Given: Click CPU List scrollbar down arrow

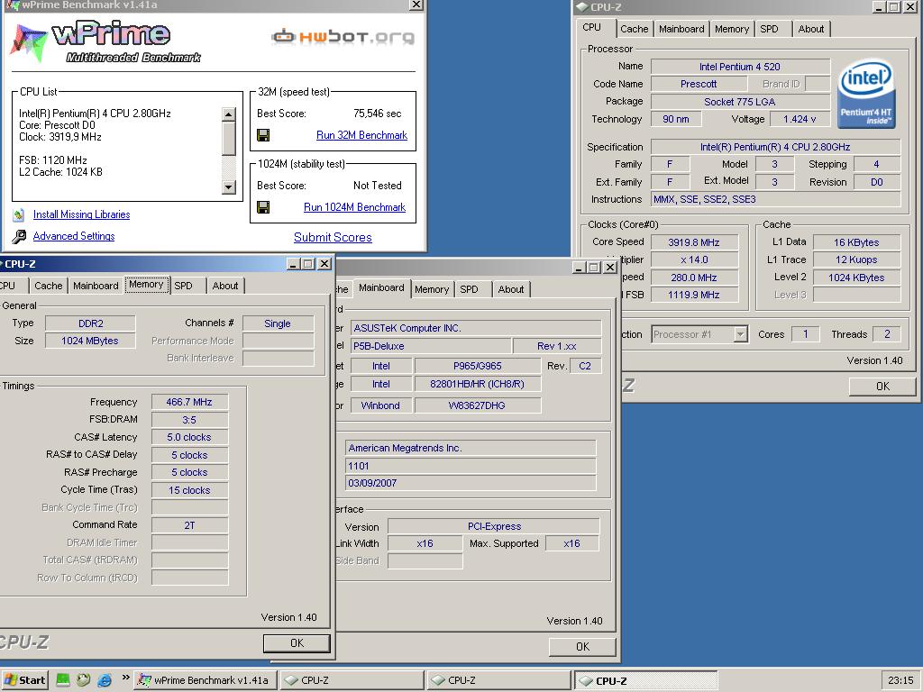Looking at the screenshot, I should click(x=229, y=187).
